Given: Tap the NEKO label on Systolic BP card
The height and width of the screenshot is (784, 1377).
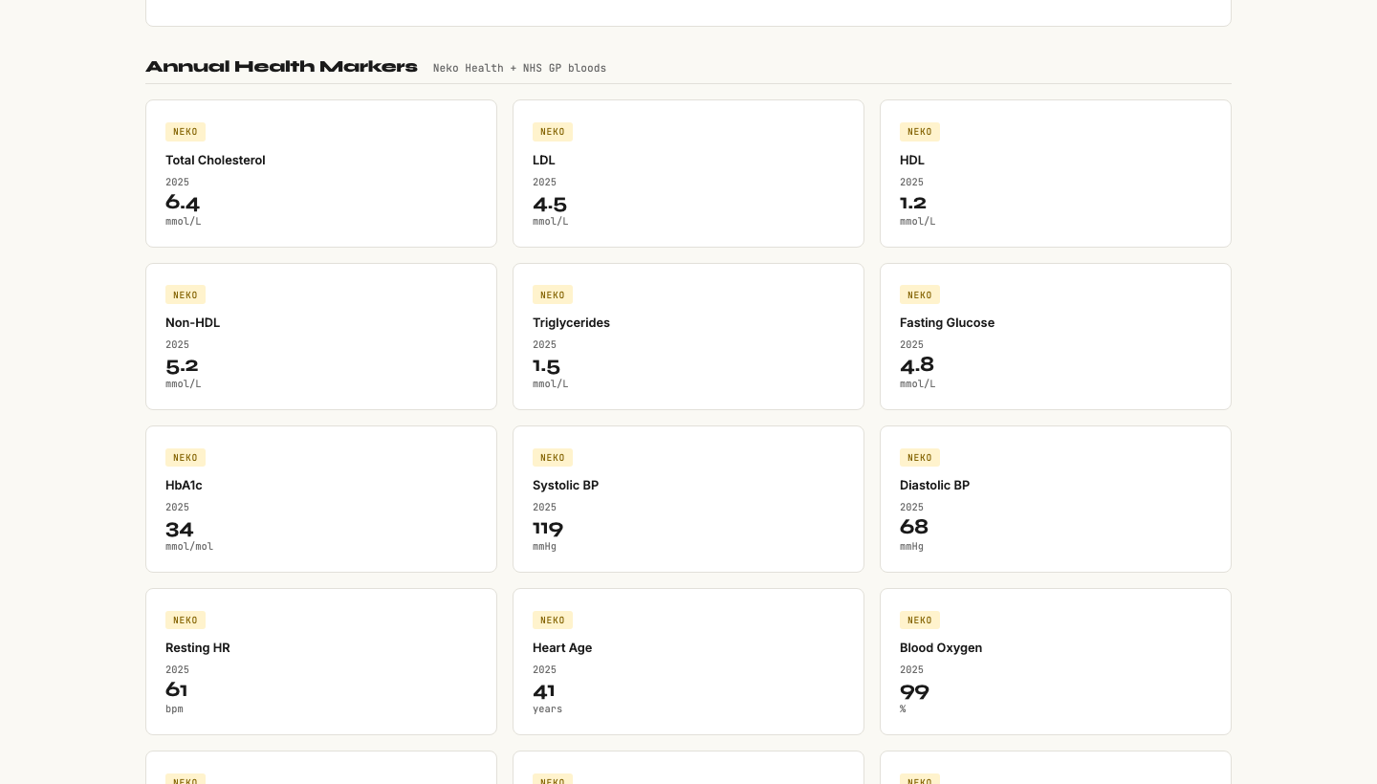Looking at the screenshot, I should (x=553, y=457).
